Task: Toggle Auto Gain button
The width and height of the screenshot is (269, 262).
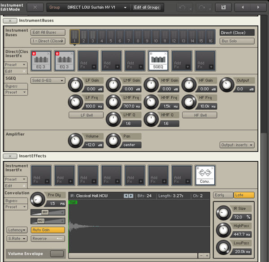Action: click(48, 230)
